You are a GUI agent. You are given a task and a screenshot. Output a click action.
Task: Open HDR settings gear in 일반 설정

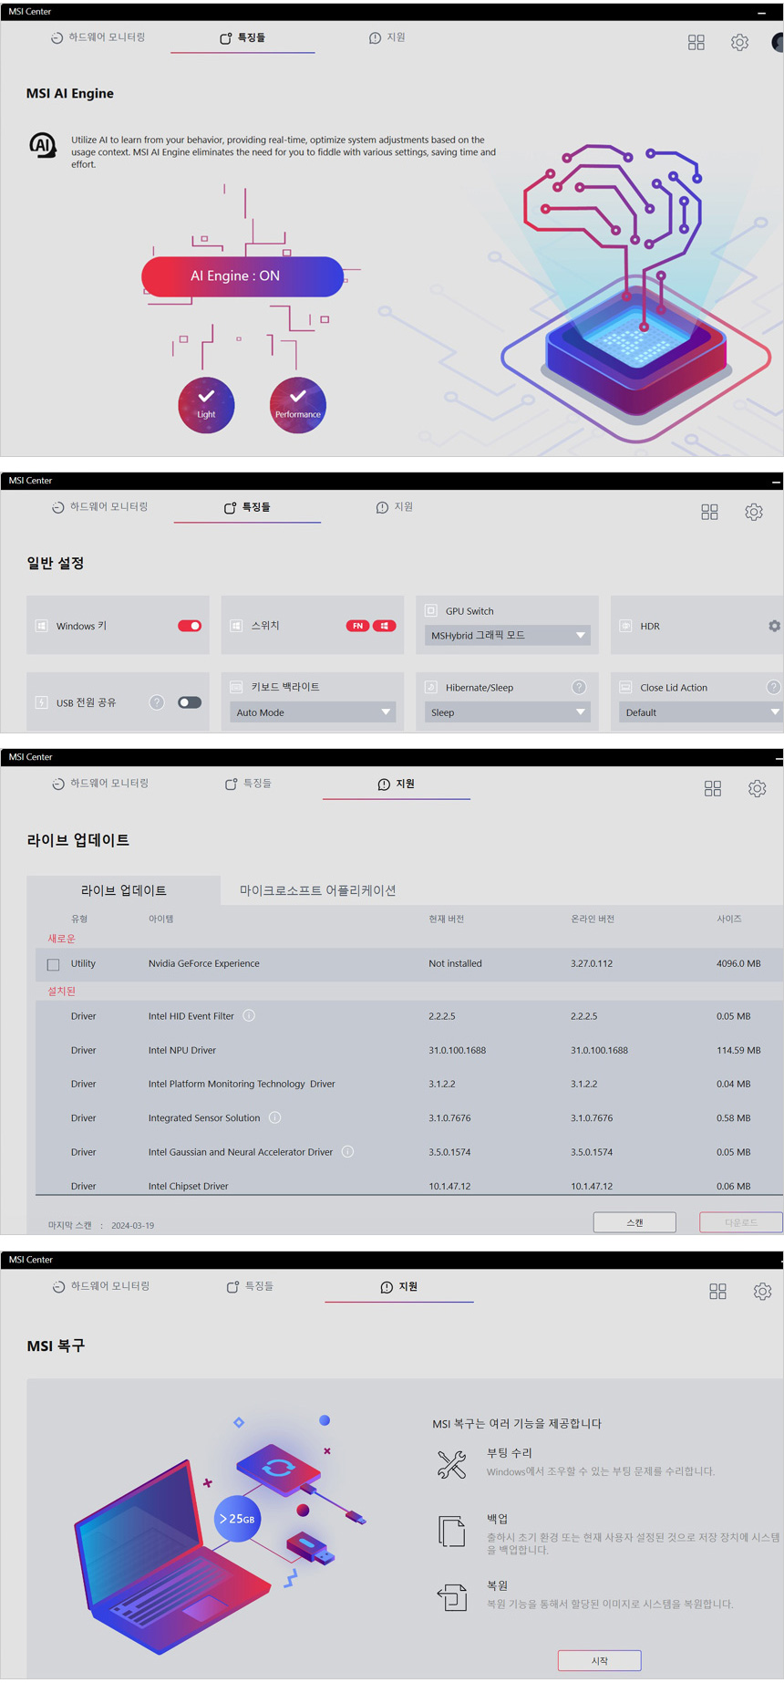(x=774, y=626)
